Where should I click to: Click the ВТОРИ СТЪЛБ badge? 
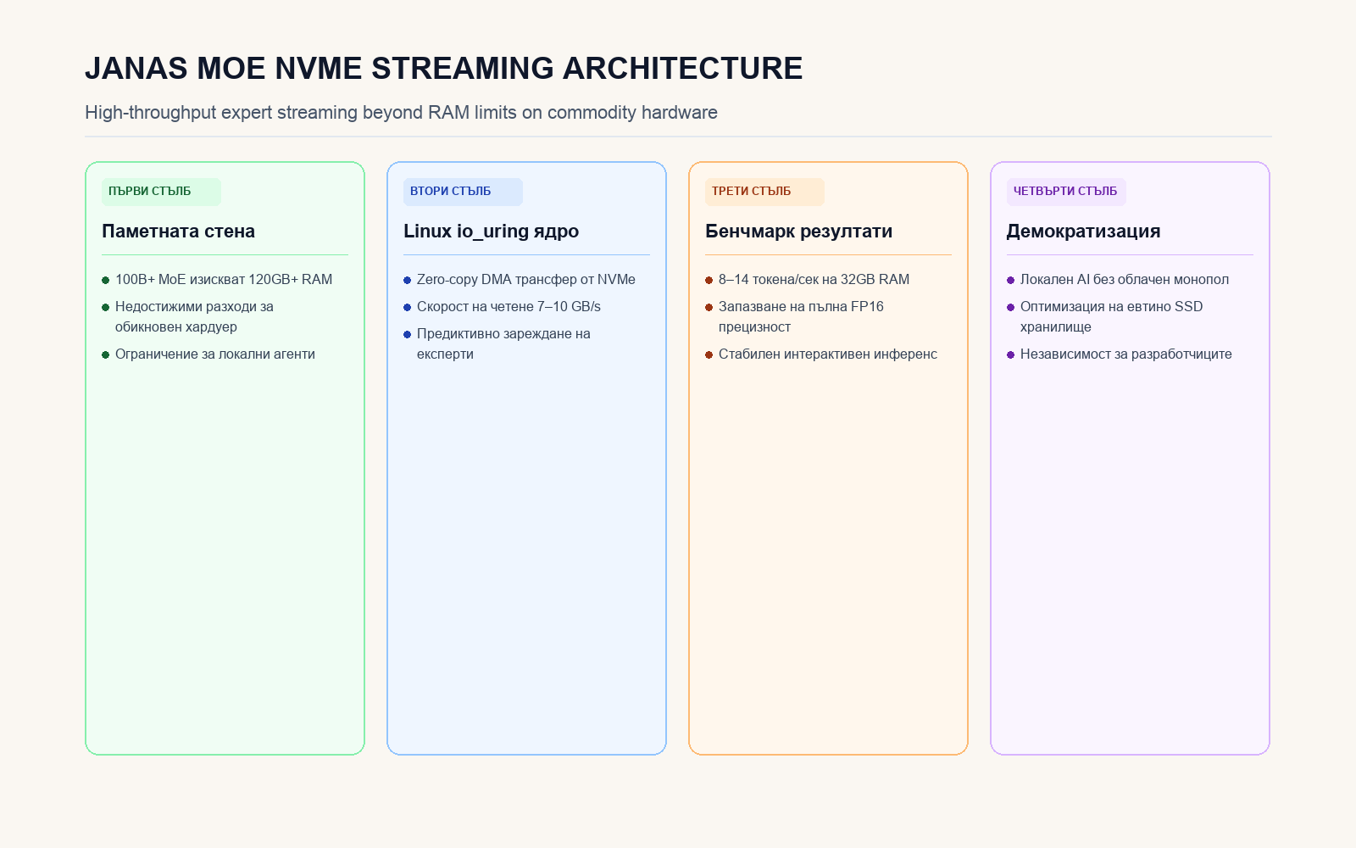click(x=463, y=192)
